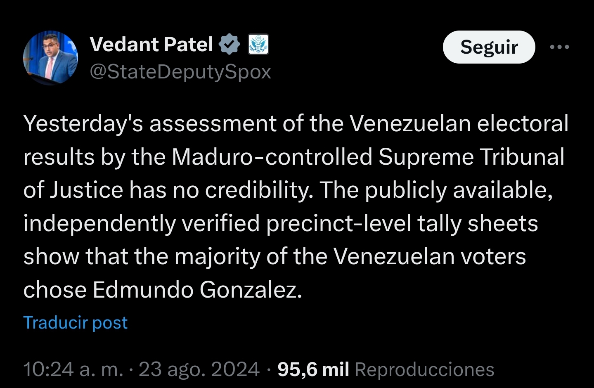Click the phrase Venezuelan voters in post
Viewport: 594px width, 388px height.
[430, 256]
